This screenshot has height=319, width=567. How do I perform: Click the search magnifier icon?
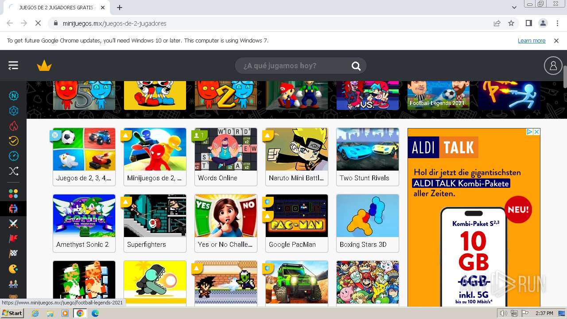point(356,66)
